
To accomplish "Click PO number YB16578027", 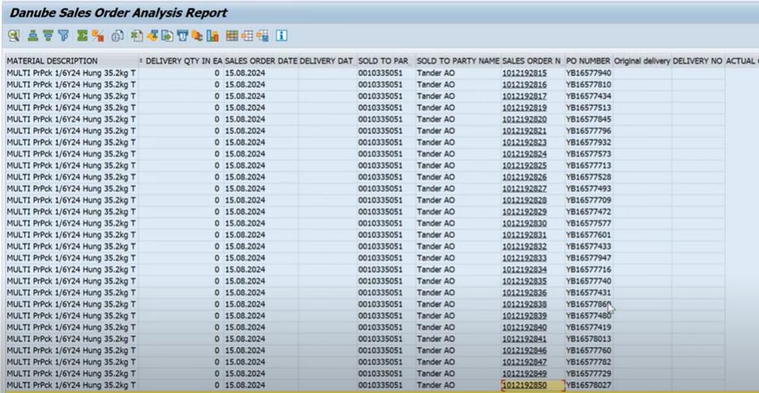I will tap(589, 385).
